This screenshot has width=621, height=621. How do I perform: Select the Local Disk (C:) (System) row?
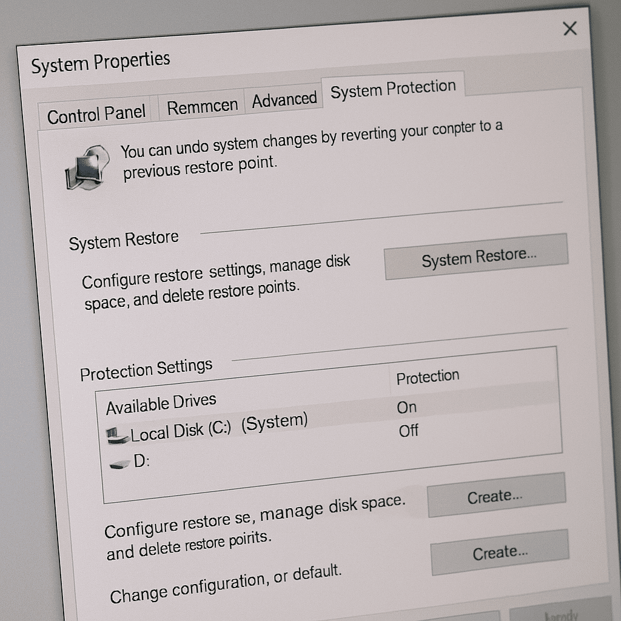[218, 426]
